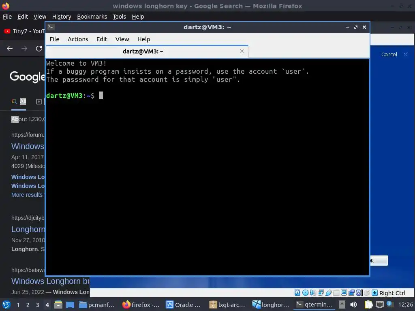Open the LXQt start menu icon
The height and width of the screenshot is (311, 415).
click(6, 305)
